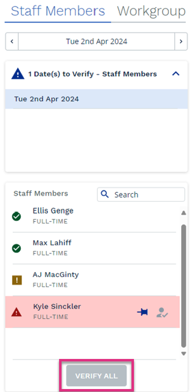Click the staff list scrollbar thumb
This screenshot has width=194, height=392.
(x=184, y=286)
